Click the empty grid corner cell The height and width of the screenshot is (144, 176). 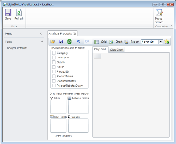(x=98, y=56)
